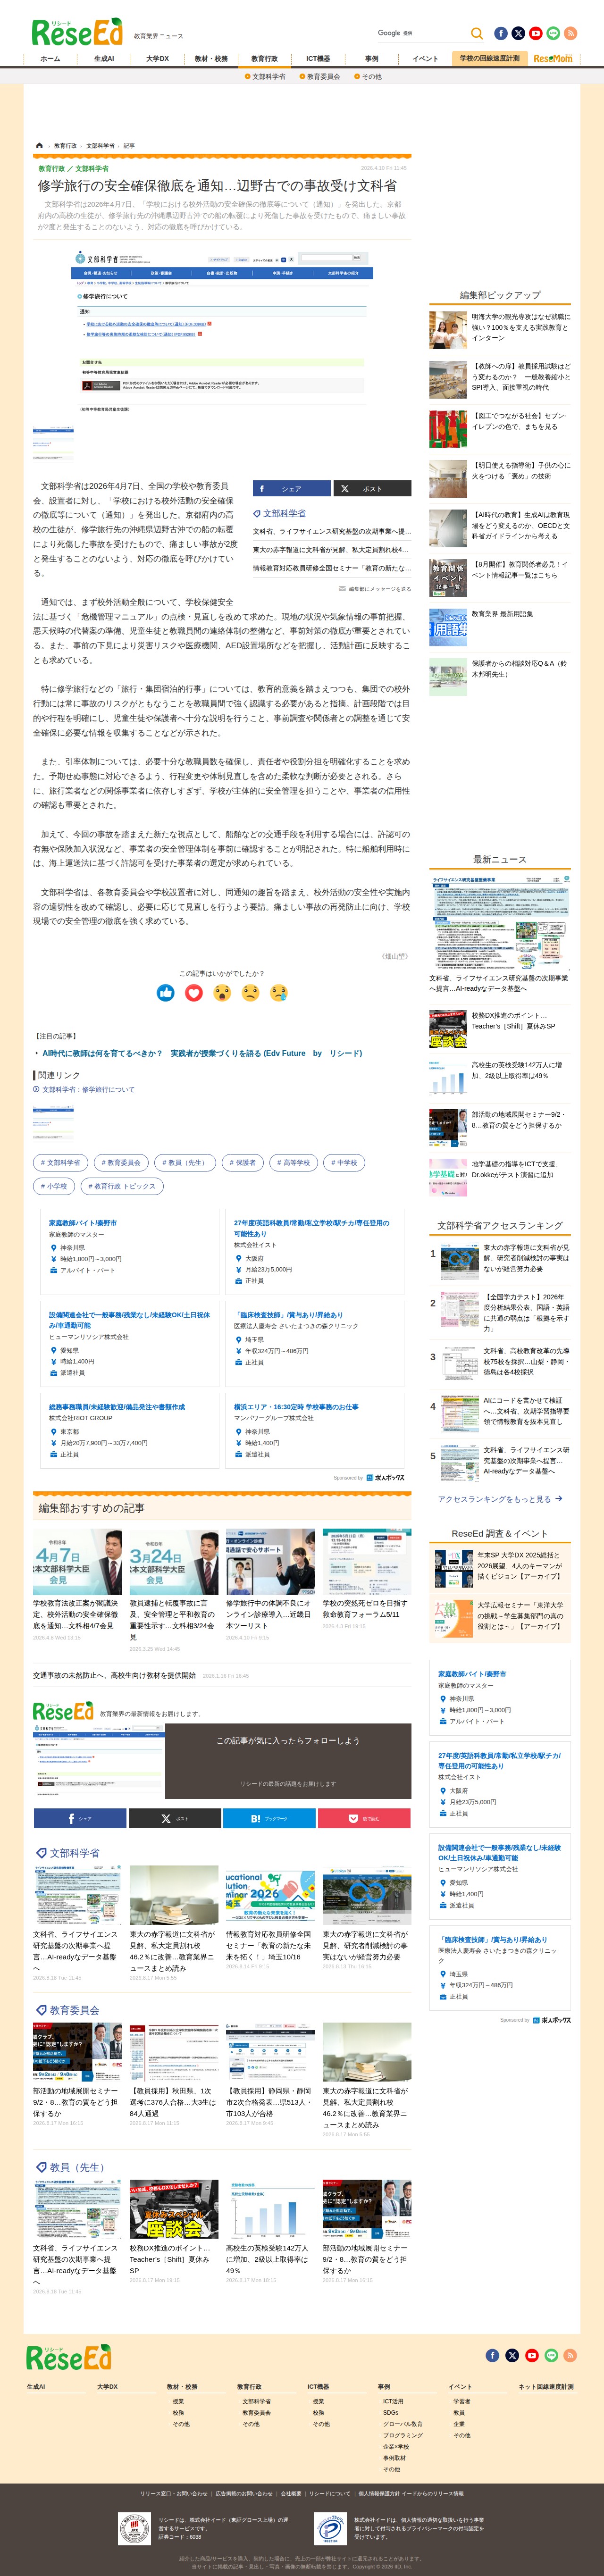604x2576 pixels.
Task: Click the Pocket share button below the article
Action: point(364,1819)
